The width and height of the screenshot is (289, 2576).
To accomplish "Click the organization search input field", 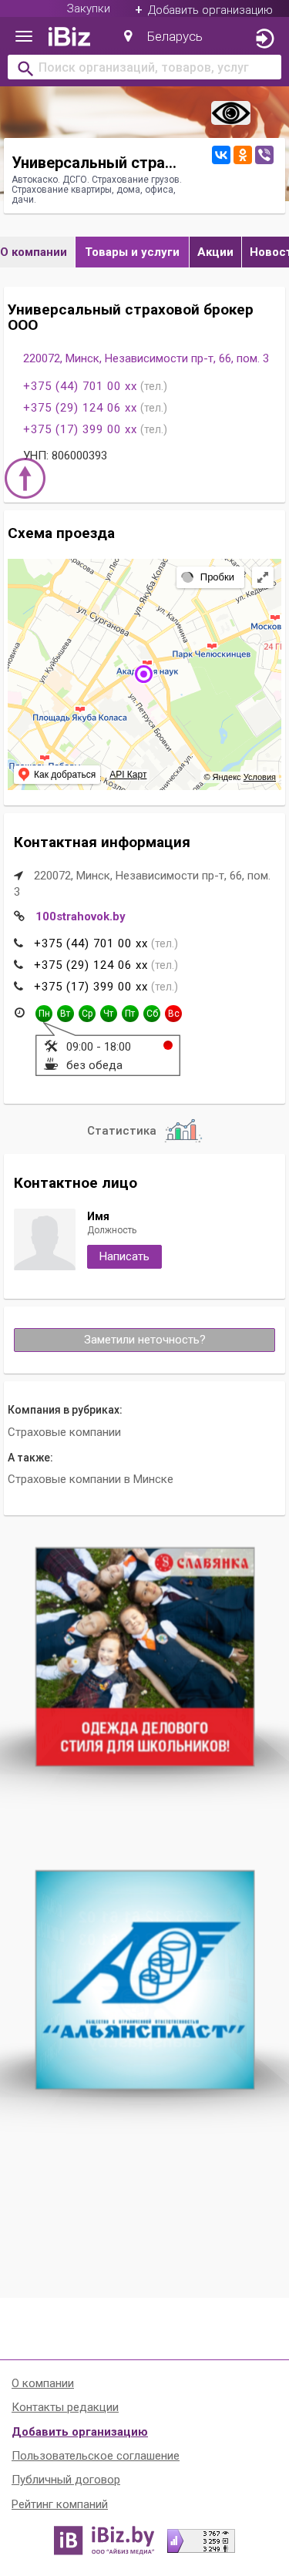I will click(x=144, y=68).
